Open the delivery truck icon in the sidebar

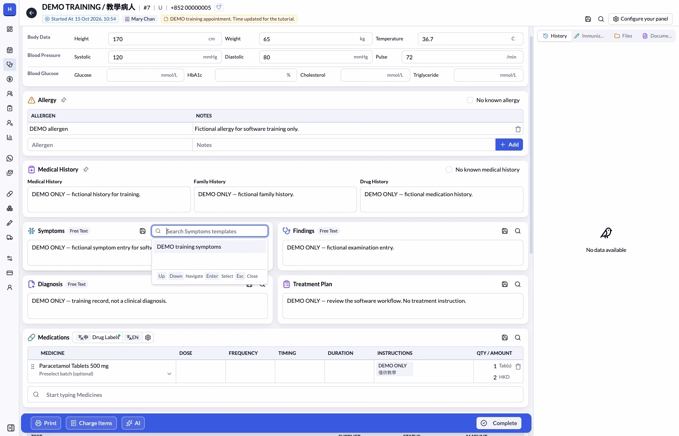(10, 237)
